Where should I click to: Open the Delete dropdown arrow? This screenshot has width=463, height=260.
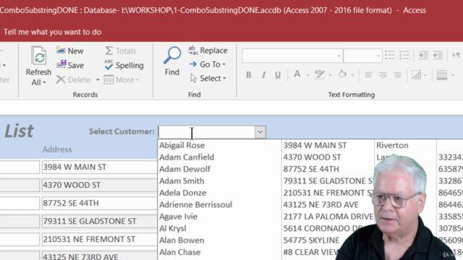point(98,80)
